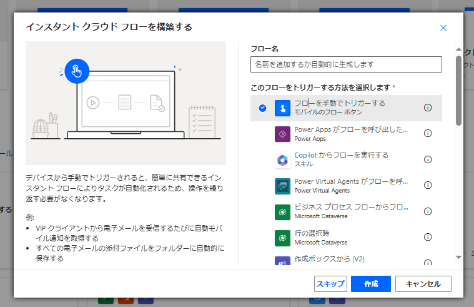The width and height of the screenshot is (474, 307).
Task: Select Copilot からフローを実行する trigger
Action: [x=346, y=159]
